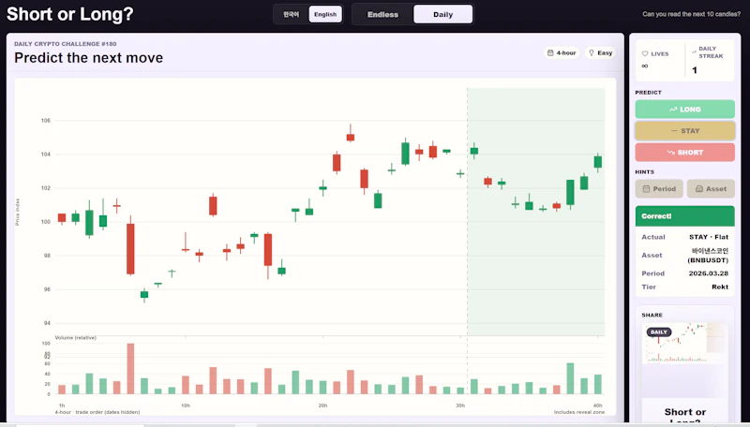Click the tallest red volume bar

[130, 369]
